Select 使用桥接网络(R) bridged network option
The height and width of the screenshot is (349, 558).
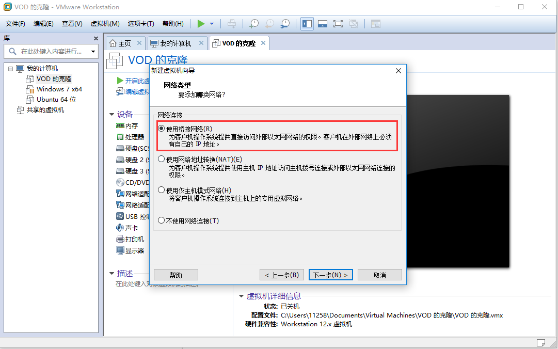click(161, 129)
